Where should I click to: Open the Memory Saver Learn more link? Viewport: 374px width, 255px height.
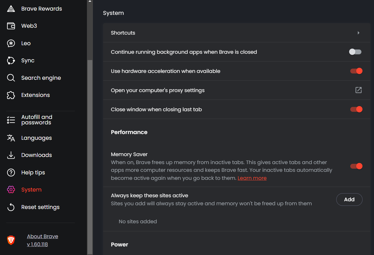[252, 178]
